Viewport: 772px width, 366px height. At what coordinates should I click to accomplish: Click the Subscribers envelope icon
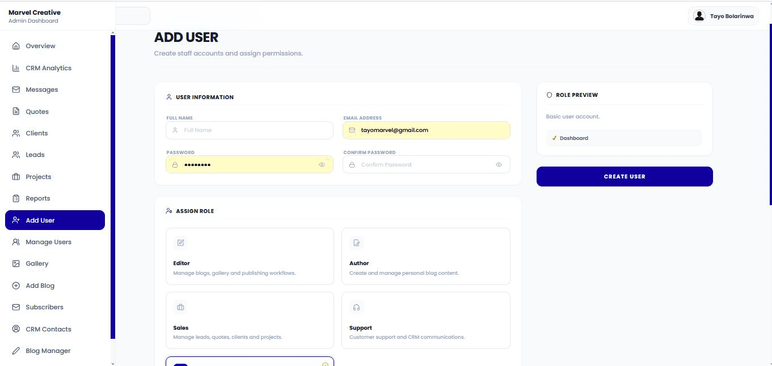point(16,307)
